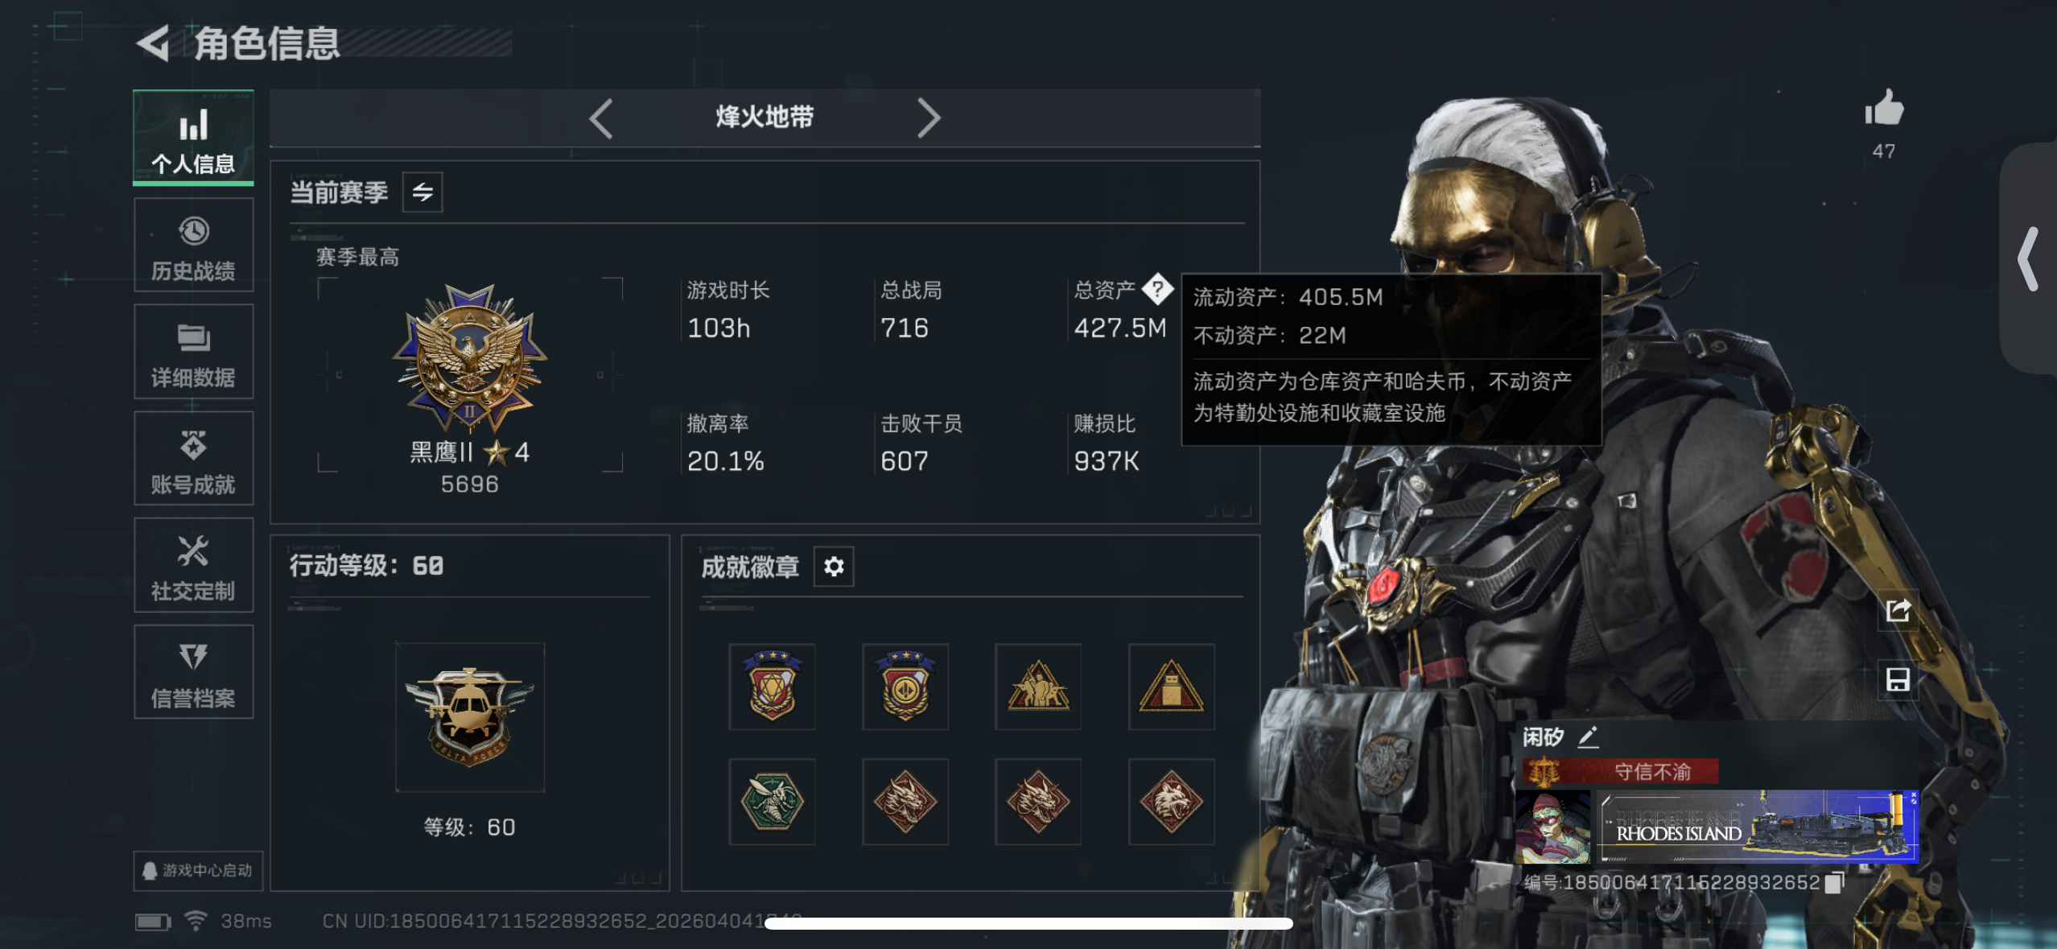
Task: Switch to the previous mode, left of 烽火地带
Action: pos(601,118)
